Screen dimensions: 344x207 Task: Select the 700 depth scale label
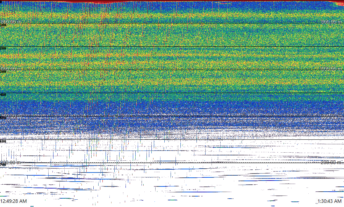point(3,164)
